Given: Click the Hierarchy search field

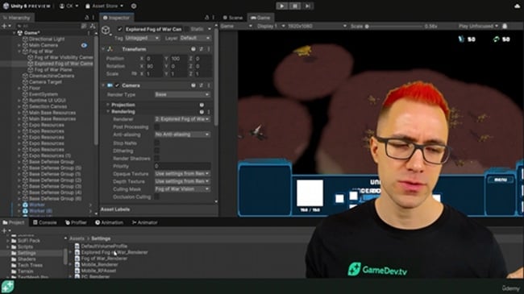Looking at the screenshot, I should [49, 26].
